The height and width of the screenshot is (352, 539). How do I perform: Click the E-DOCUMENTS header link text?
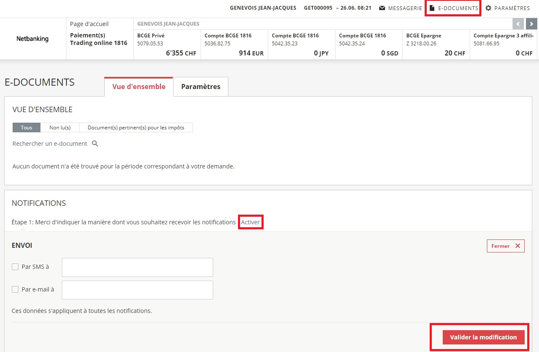[x=458, y=8]
